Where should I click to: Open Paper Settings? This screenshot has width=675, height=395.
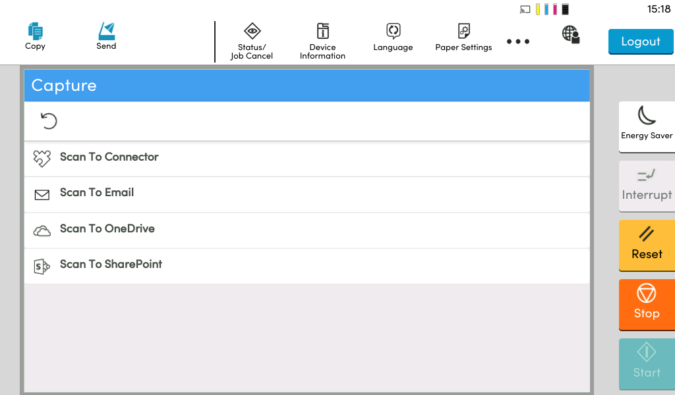point(463,38)
